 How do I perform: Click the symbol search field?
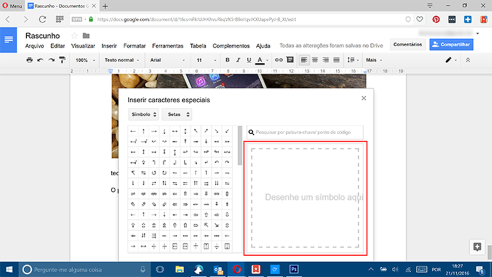point(305,132)
